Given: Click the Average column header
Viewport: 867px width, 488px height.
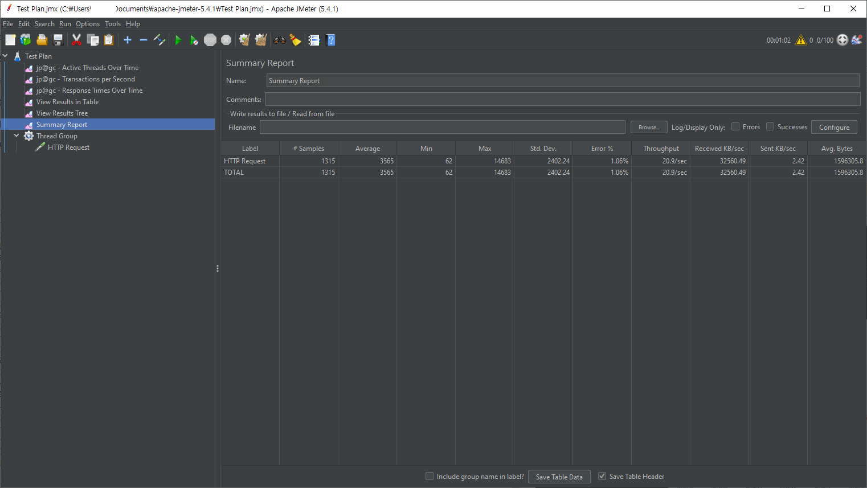Looking at the screenshot, I should click(367, 148).
